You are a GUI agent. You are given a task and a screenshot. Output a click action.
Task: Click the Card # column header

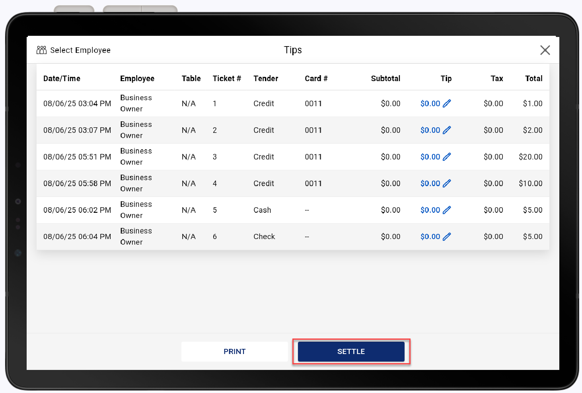(x=316, y=78)
